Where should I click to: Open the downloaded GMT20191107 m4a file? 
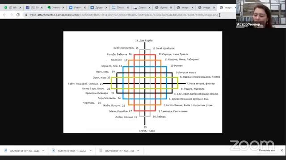25,151
